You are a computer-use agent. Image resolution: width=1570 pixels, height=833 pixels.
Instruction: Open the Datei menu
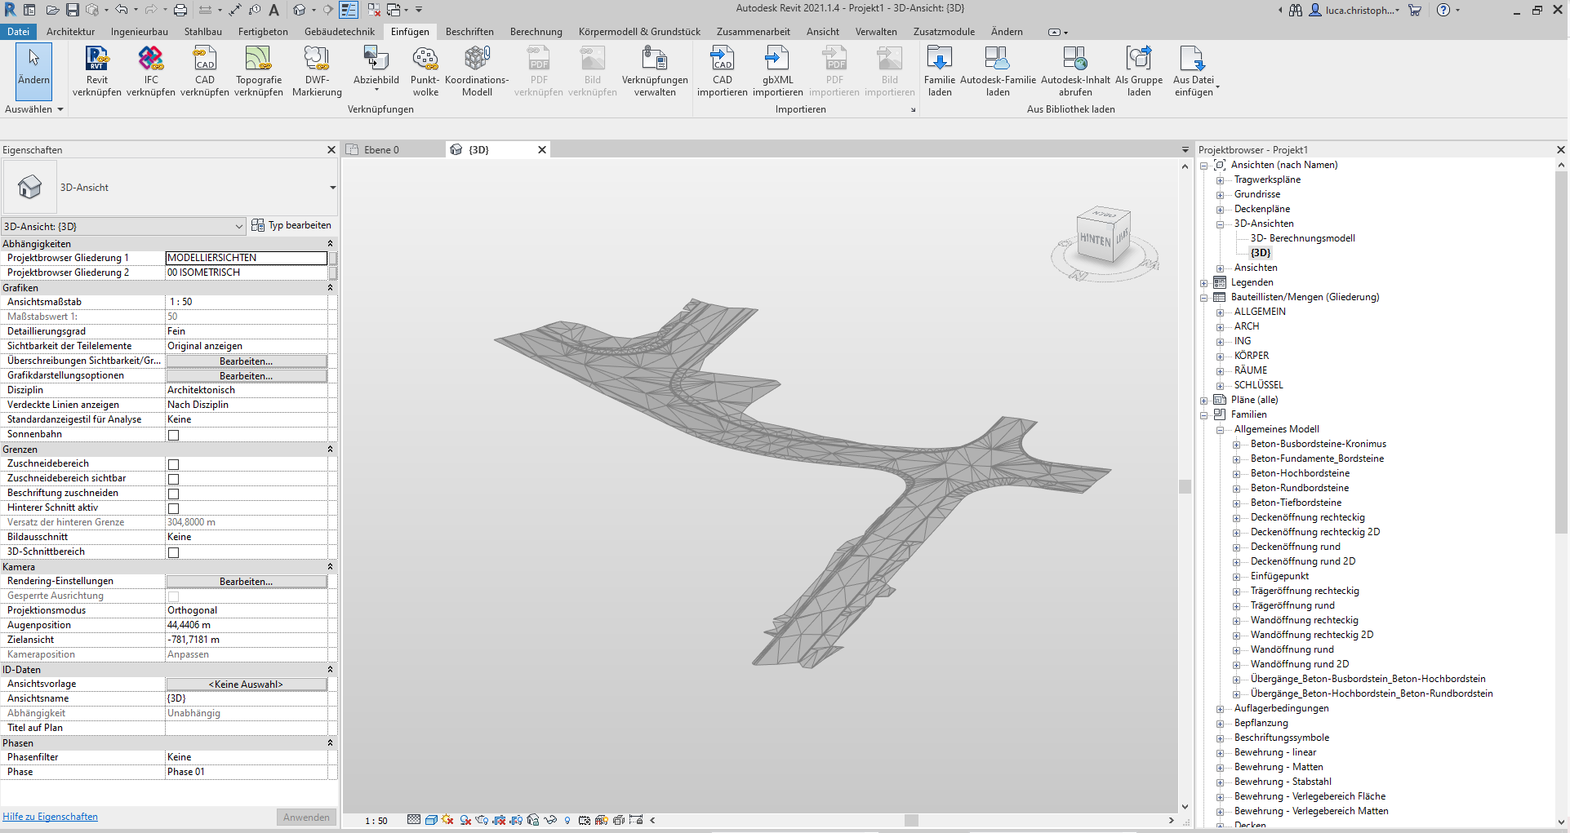click(18, 32)
